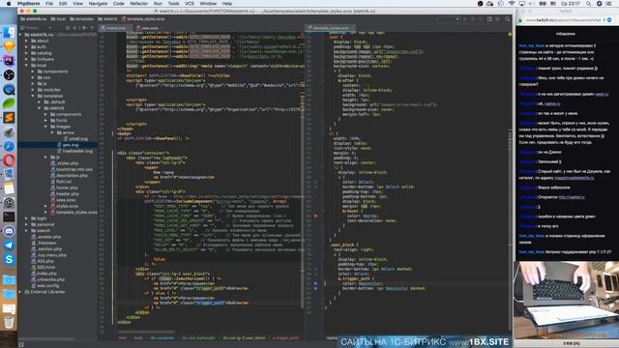This screenshot has width=619, height=348.
Task: Click the elektrik.ru breadcrumb in the navigation bar
Action: point(33,19)
